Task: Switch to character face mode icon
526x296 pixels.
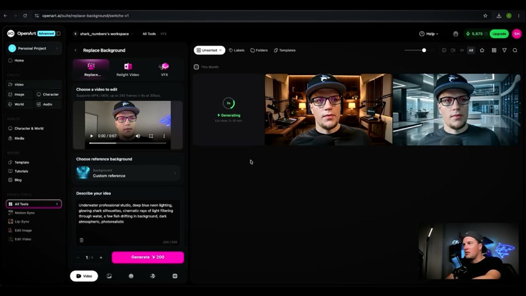Action: (x=131, y=276)
